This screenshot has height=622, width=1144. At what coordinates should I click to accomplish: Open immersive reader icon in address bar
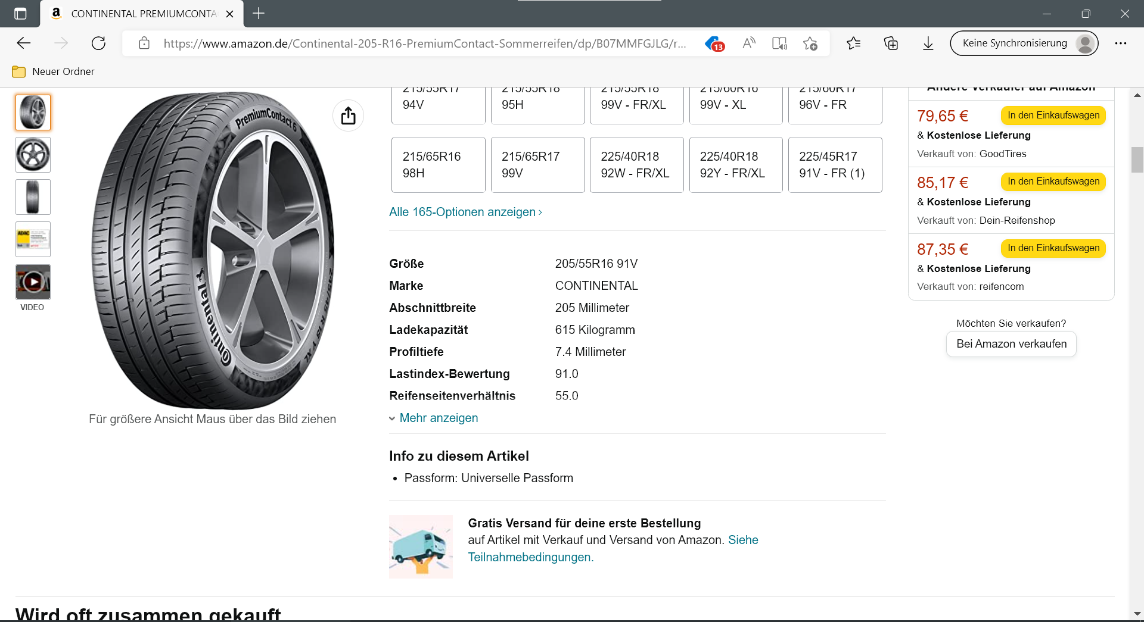click(779, 43)
